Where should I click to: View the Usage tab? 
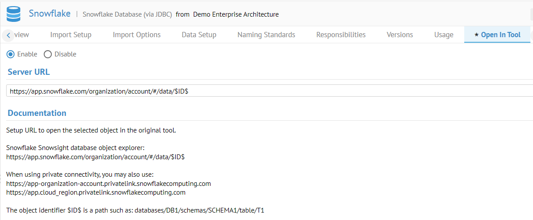tap(444, 35)
